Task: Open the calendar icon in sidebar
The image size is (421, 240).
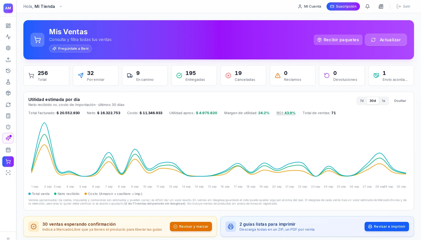Action: click(8, 150)
